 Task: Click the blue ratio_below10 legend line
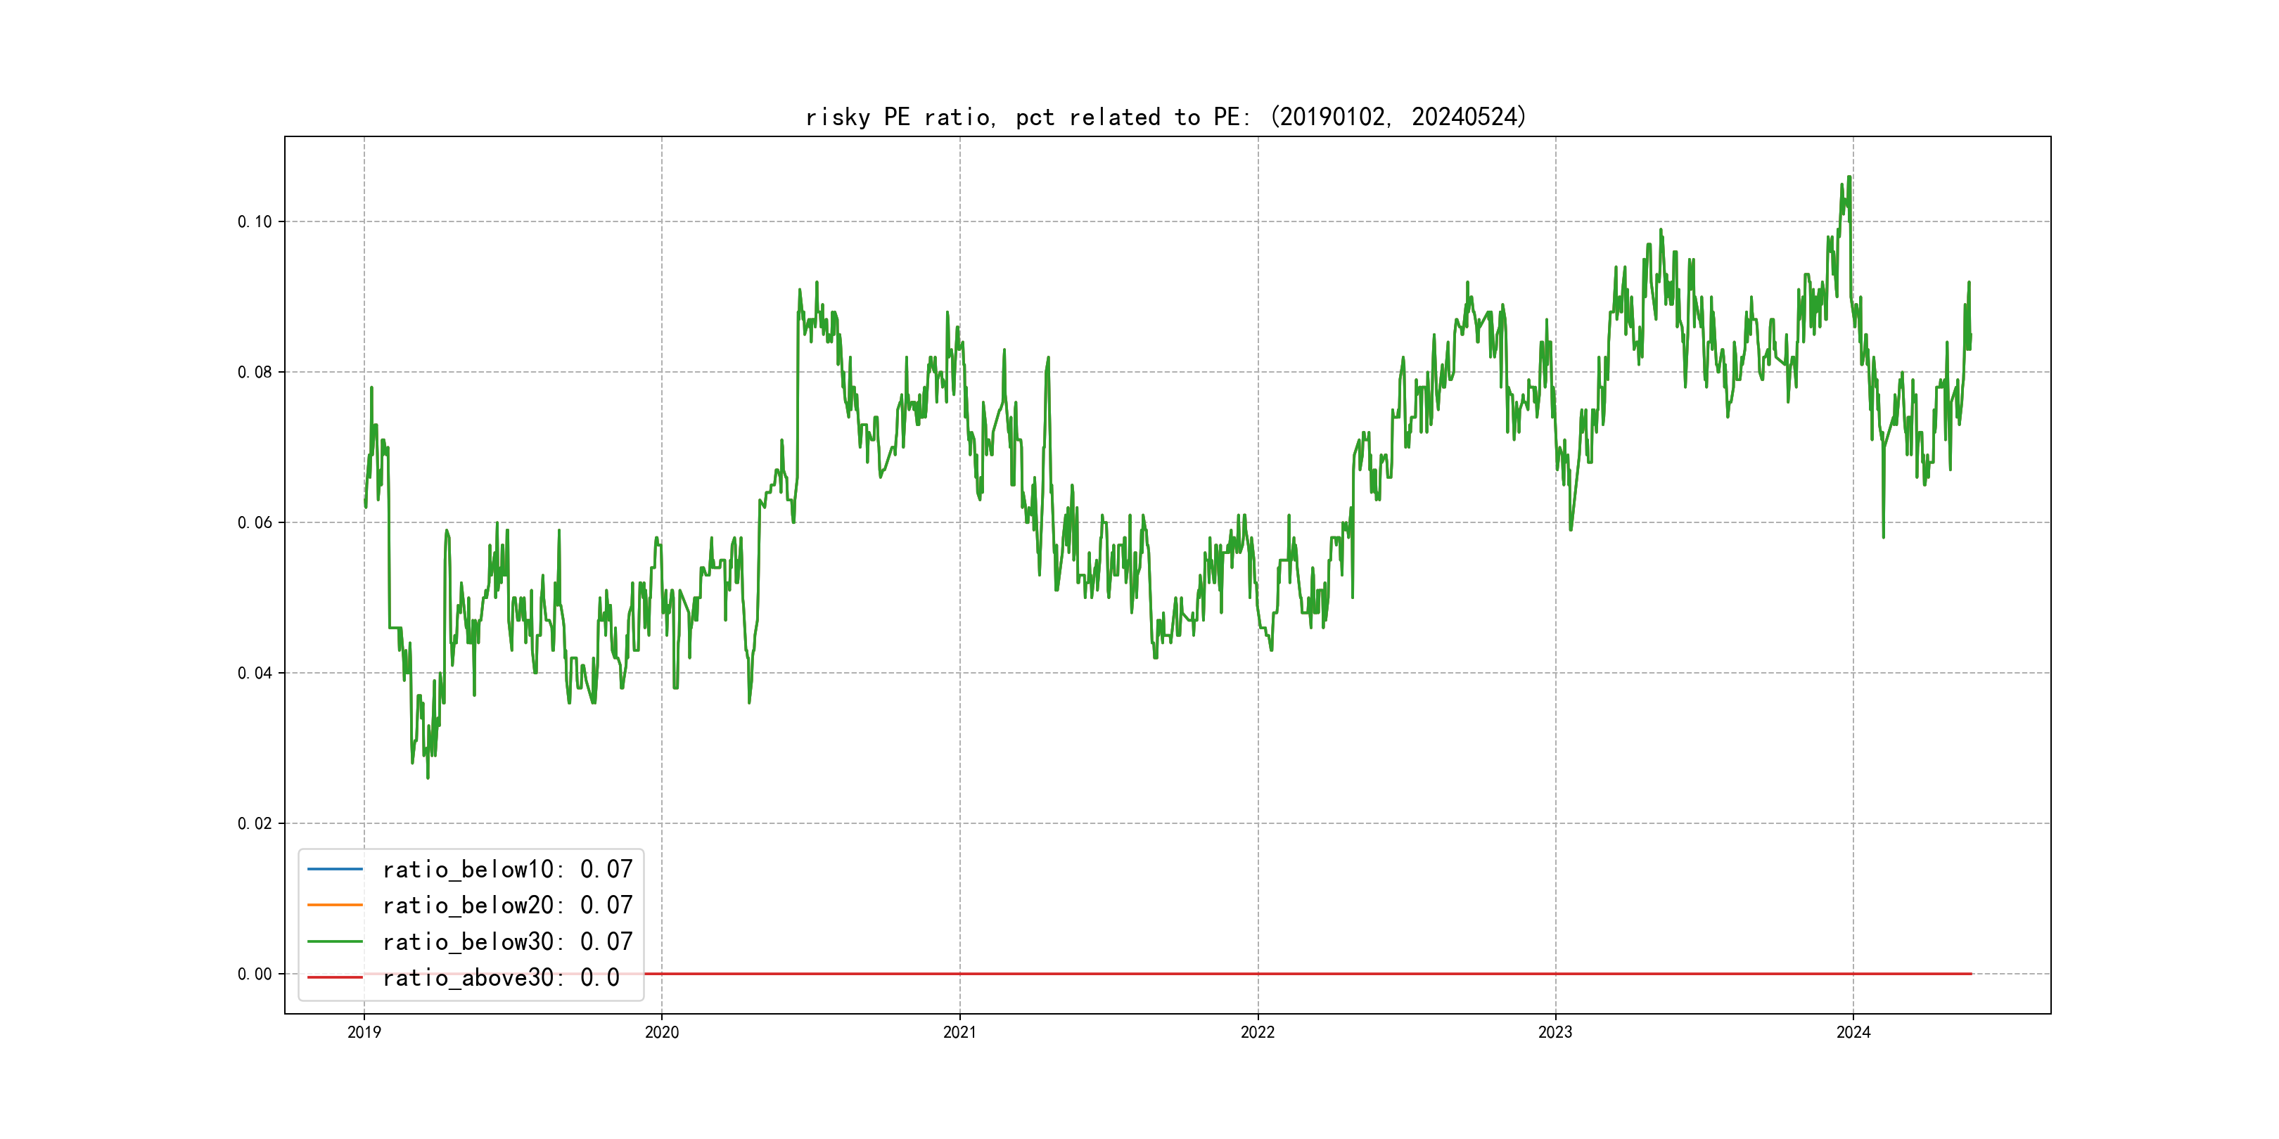tap(334, 869)
